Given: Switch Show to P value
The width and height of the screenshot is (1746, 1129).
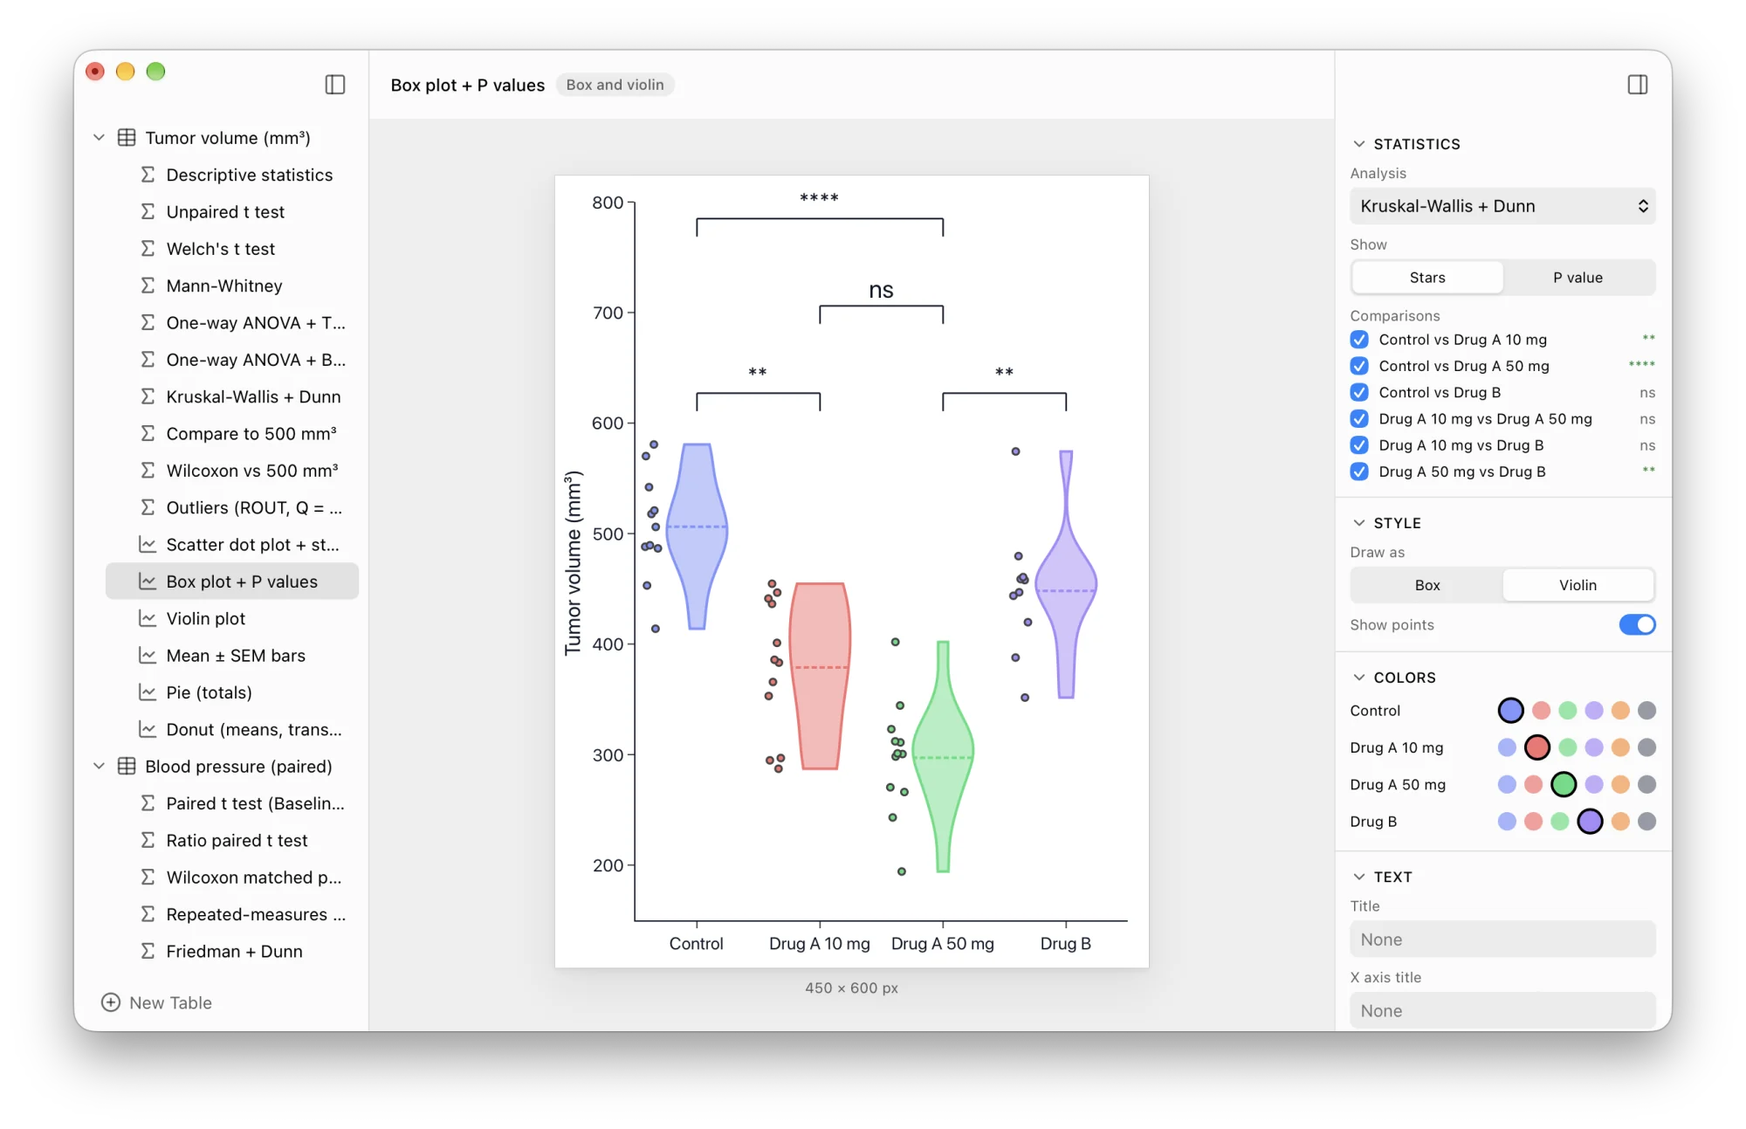Looking at the screenshot, I should click(1578, 278).
